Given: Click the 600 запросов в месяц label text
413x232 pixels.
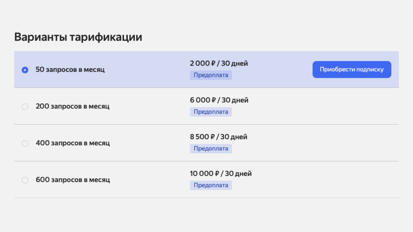Looking at the screenshot, I should (73, 180).
